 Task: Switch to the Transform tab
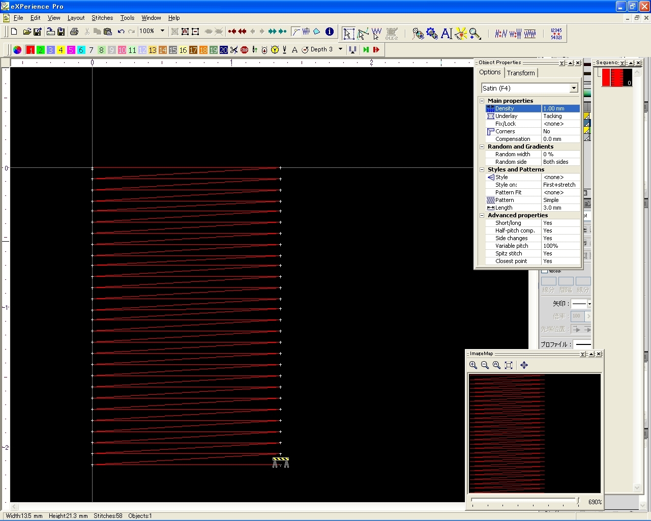(x=521, y=73)
